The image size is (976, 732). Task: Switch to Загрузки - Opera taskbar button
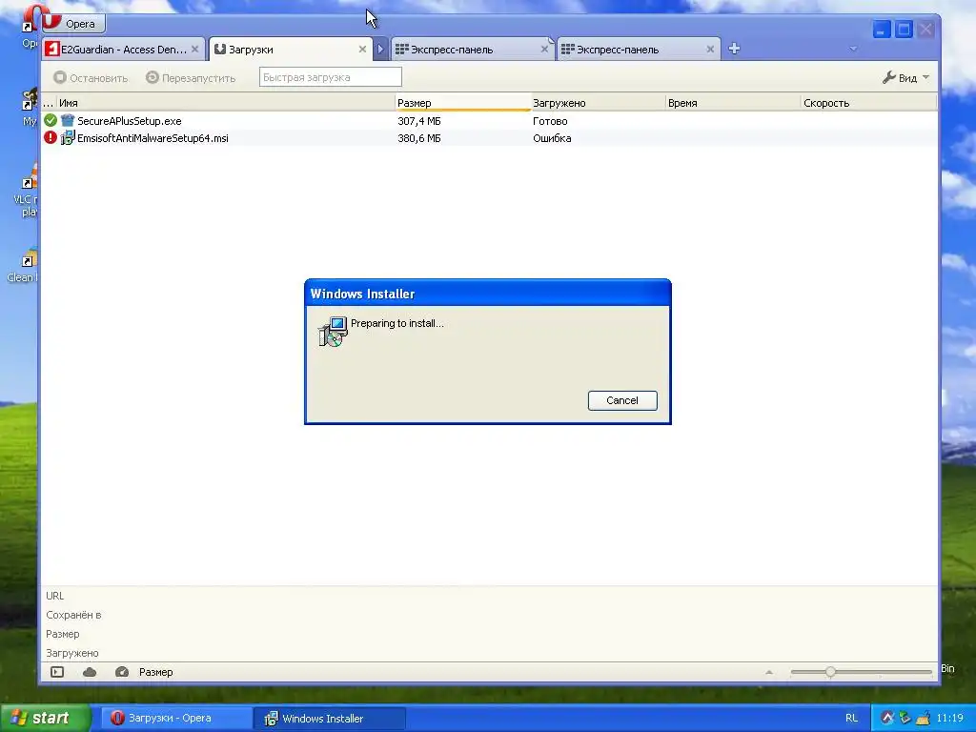[x=175, y=718]
